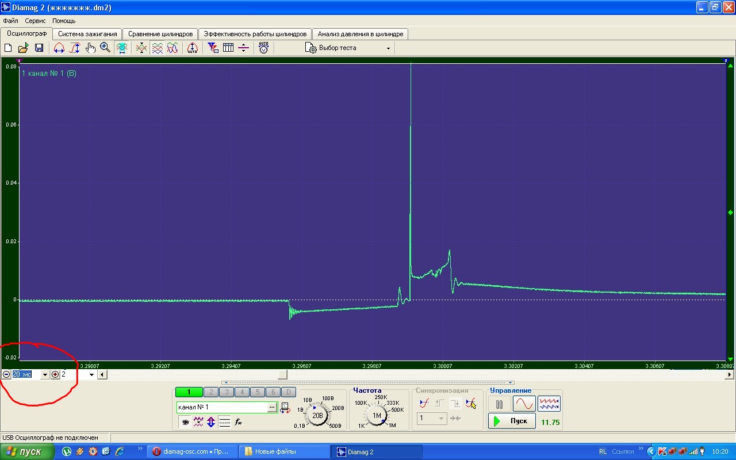The image size is (736, 460).
Task: Switch to diamag-osc.com browser taskbar item
Action: coord(191,452)
